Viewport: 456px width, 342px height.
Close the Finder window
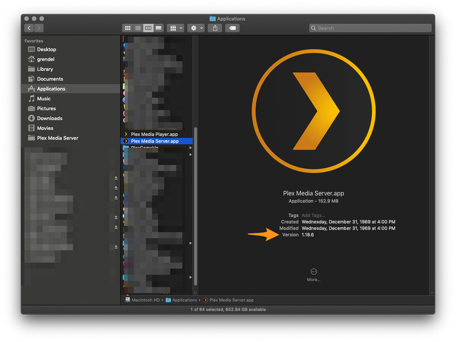[26, 18]
